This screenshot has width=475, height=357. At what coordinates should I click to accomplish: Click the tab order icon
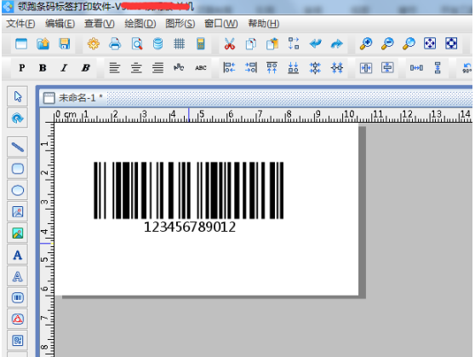tap(294, 43)
